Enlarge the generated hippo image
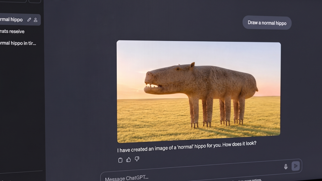The height and width of the screenshot is (181, 322). (x=199, y=91)
